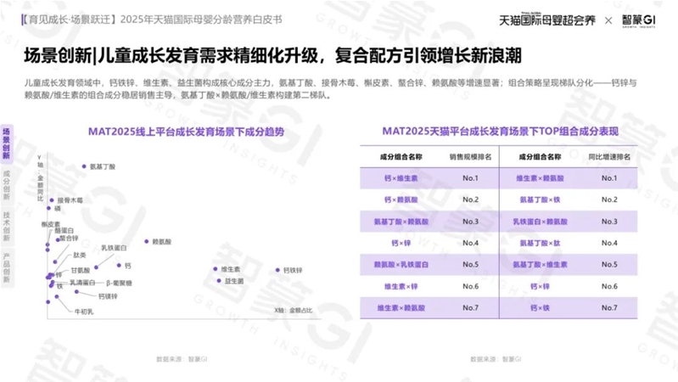Click the 酪蛋白 chart label

click(64, 231)
